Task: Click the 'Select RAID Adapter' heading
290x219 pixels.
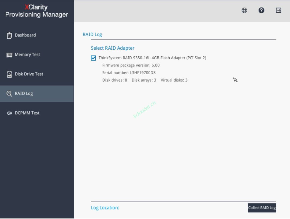Action: [113, 48]
